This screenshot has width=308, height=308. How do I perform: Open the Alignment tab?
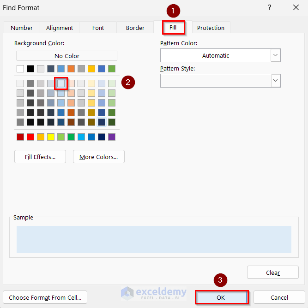(x=60, y=28)
